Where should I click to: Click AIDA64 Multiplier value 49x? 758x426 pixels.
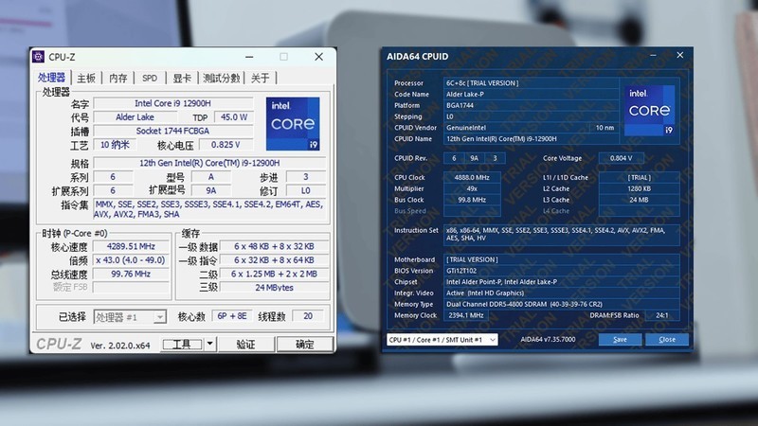click(x=472, y=188)
